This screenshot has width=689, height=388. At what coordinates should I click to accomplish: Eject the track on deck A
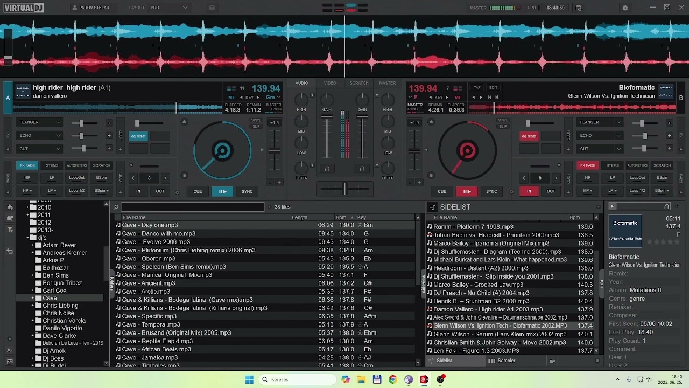[x=184, y=122]
